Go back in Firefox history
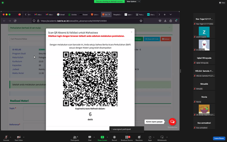The height and width of the screenshot is (142, 227). [x=4, y=21]
